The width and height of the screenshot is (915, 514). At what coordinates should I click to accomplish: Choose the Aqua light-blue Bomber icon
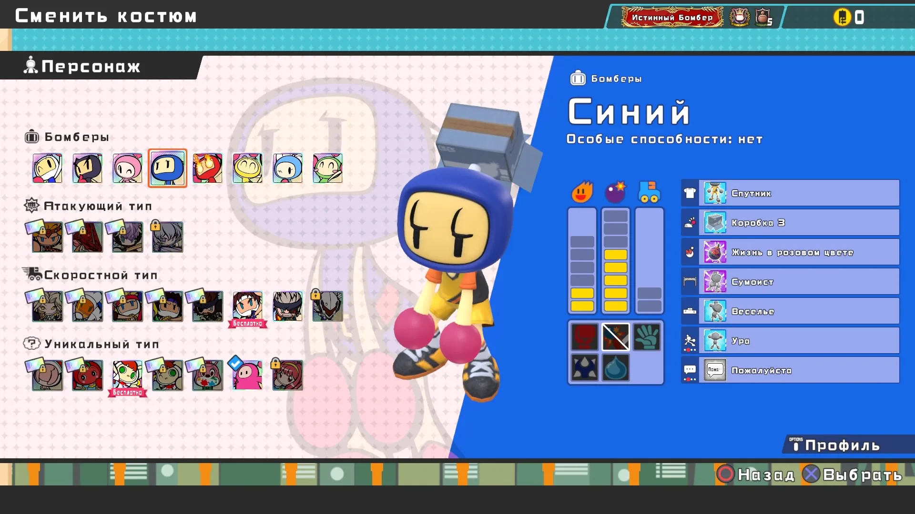[287, 168]
